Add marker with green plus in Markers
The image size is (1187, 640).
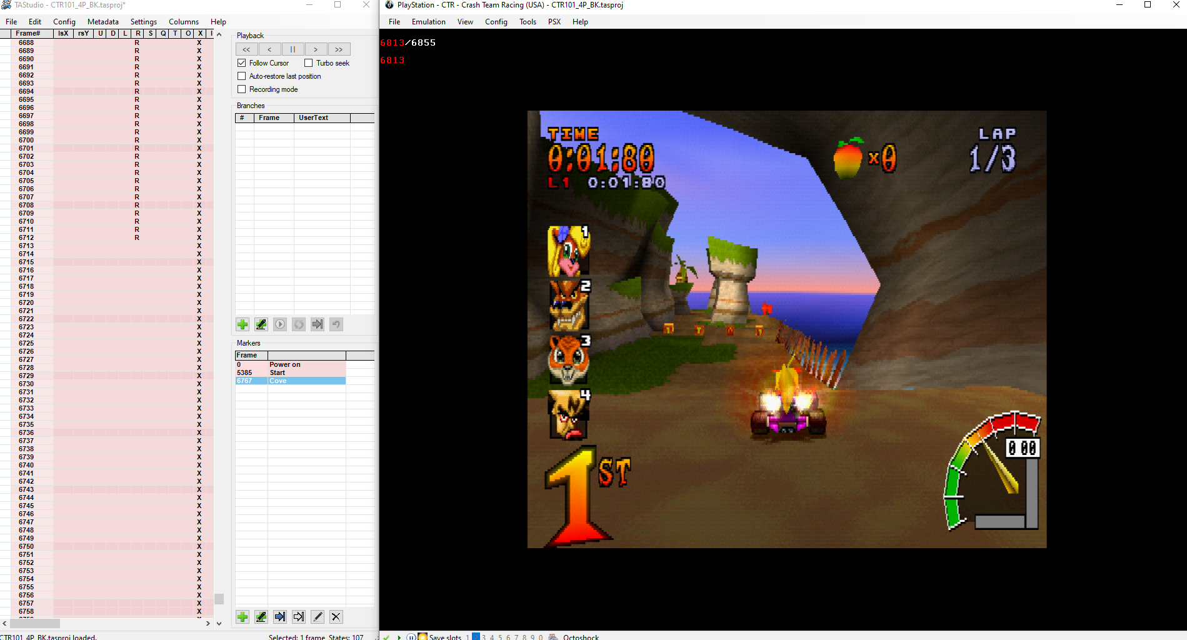point(243,617)
